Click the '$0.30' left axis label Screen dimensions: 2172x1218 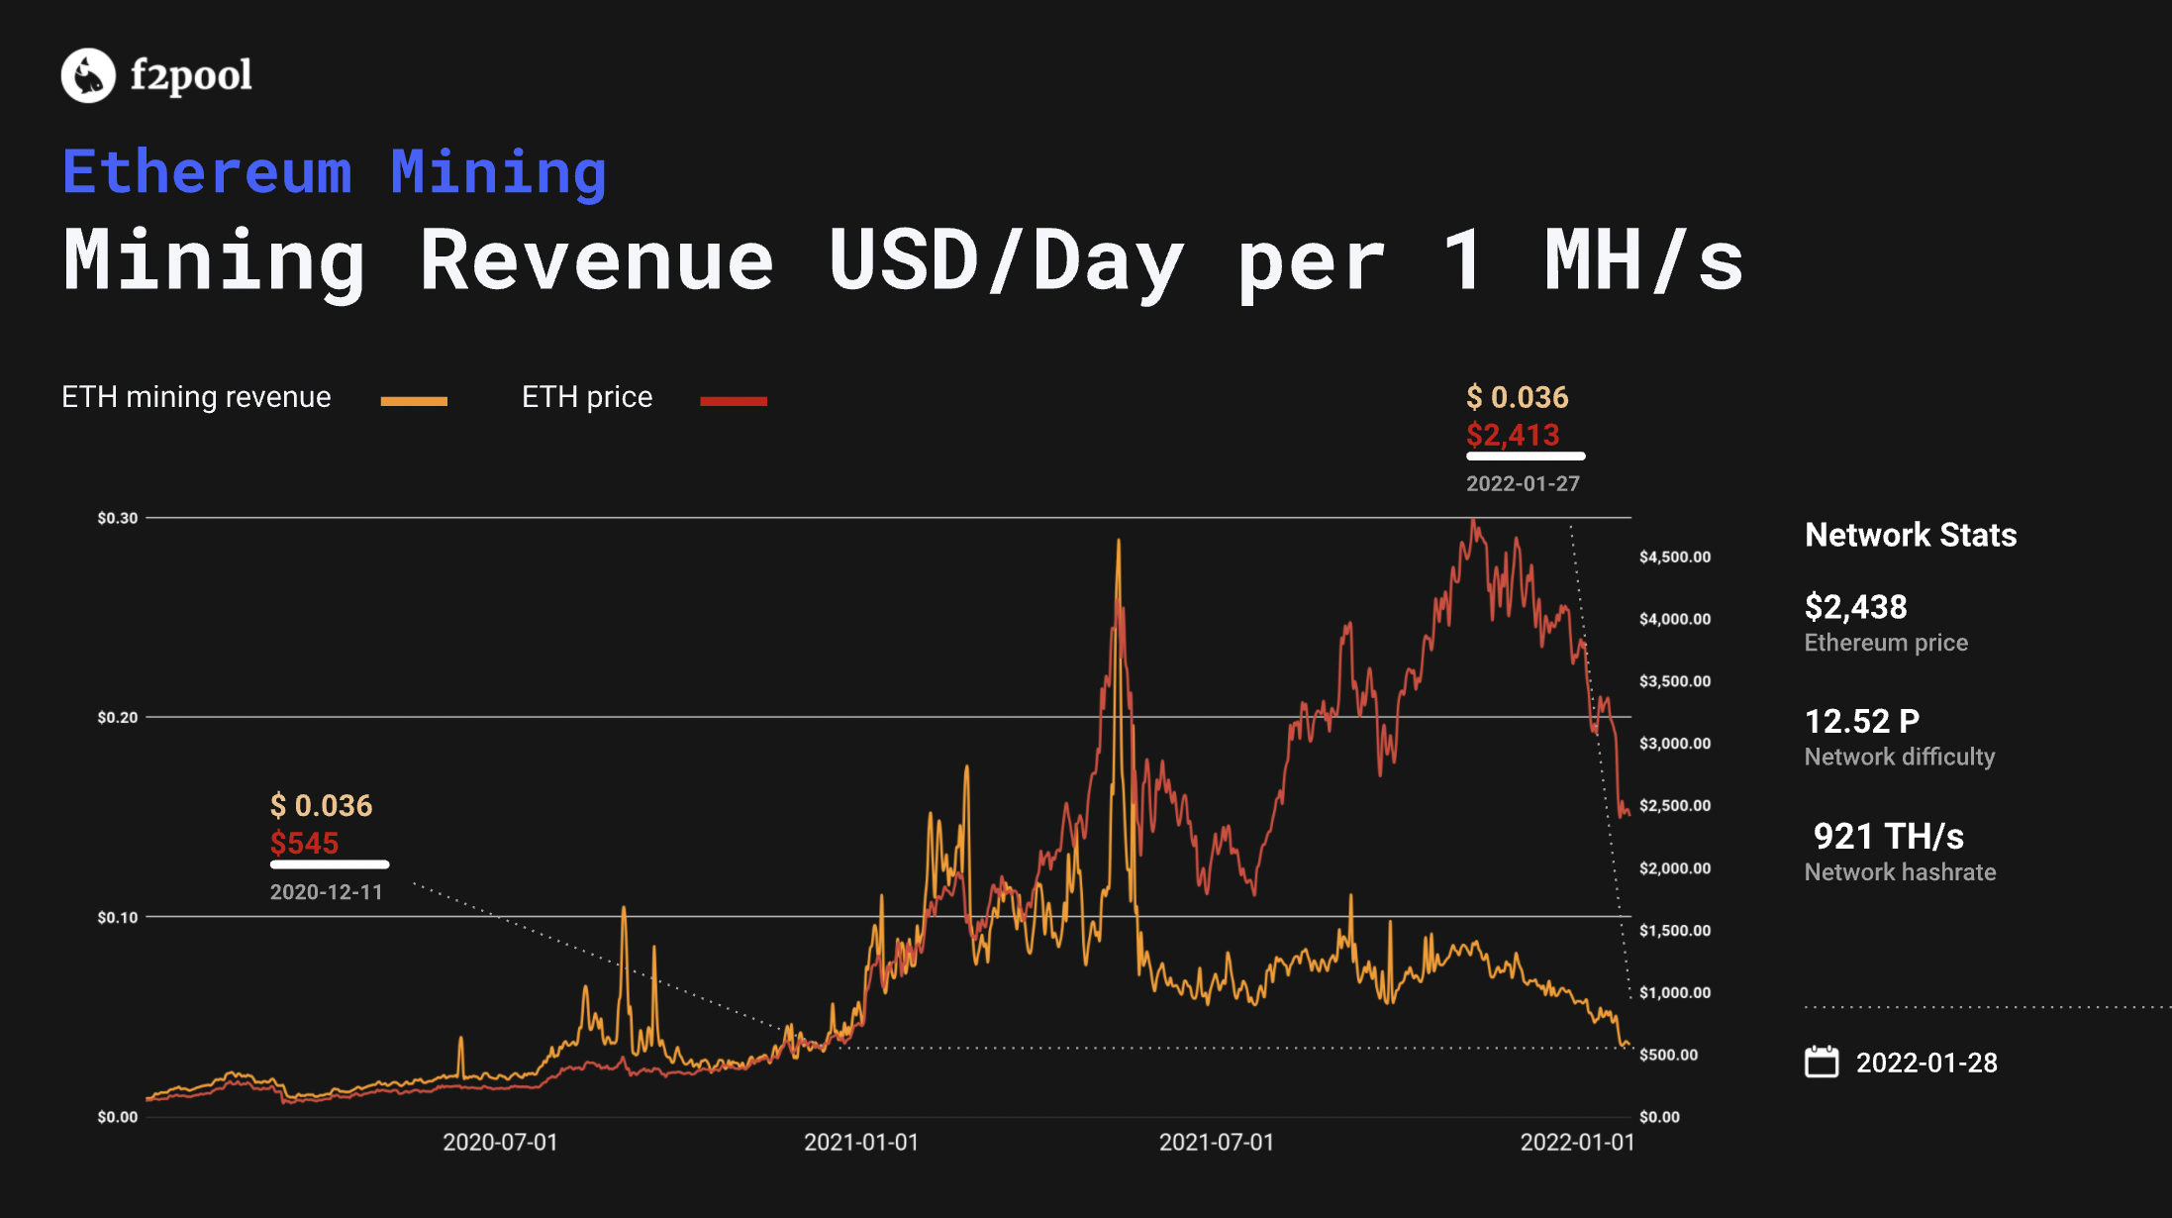coord(118,518)
